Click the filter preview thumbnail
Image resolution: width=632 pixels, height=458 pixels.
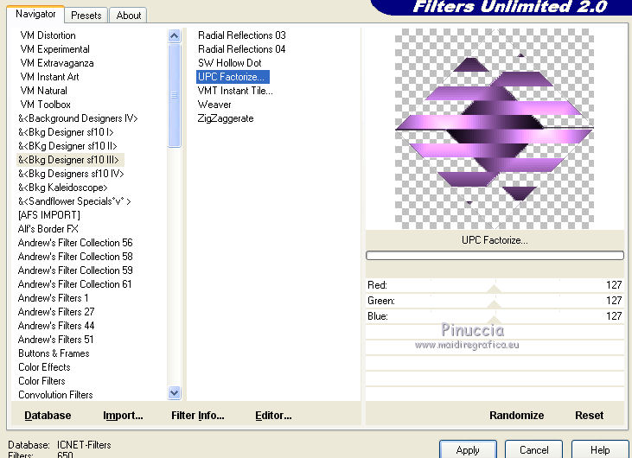click(x=495, y=129)
